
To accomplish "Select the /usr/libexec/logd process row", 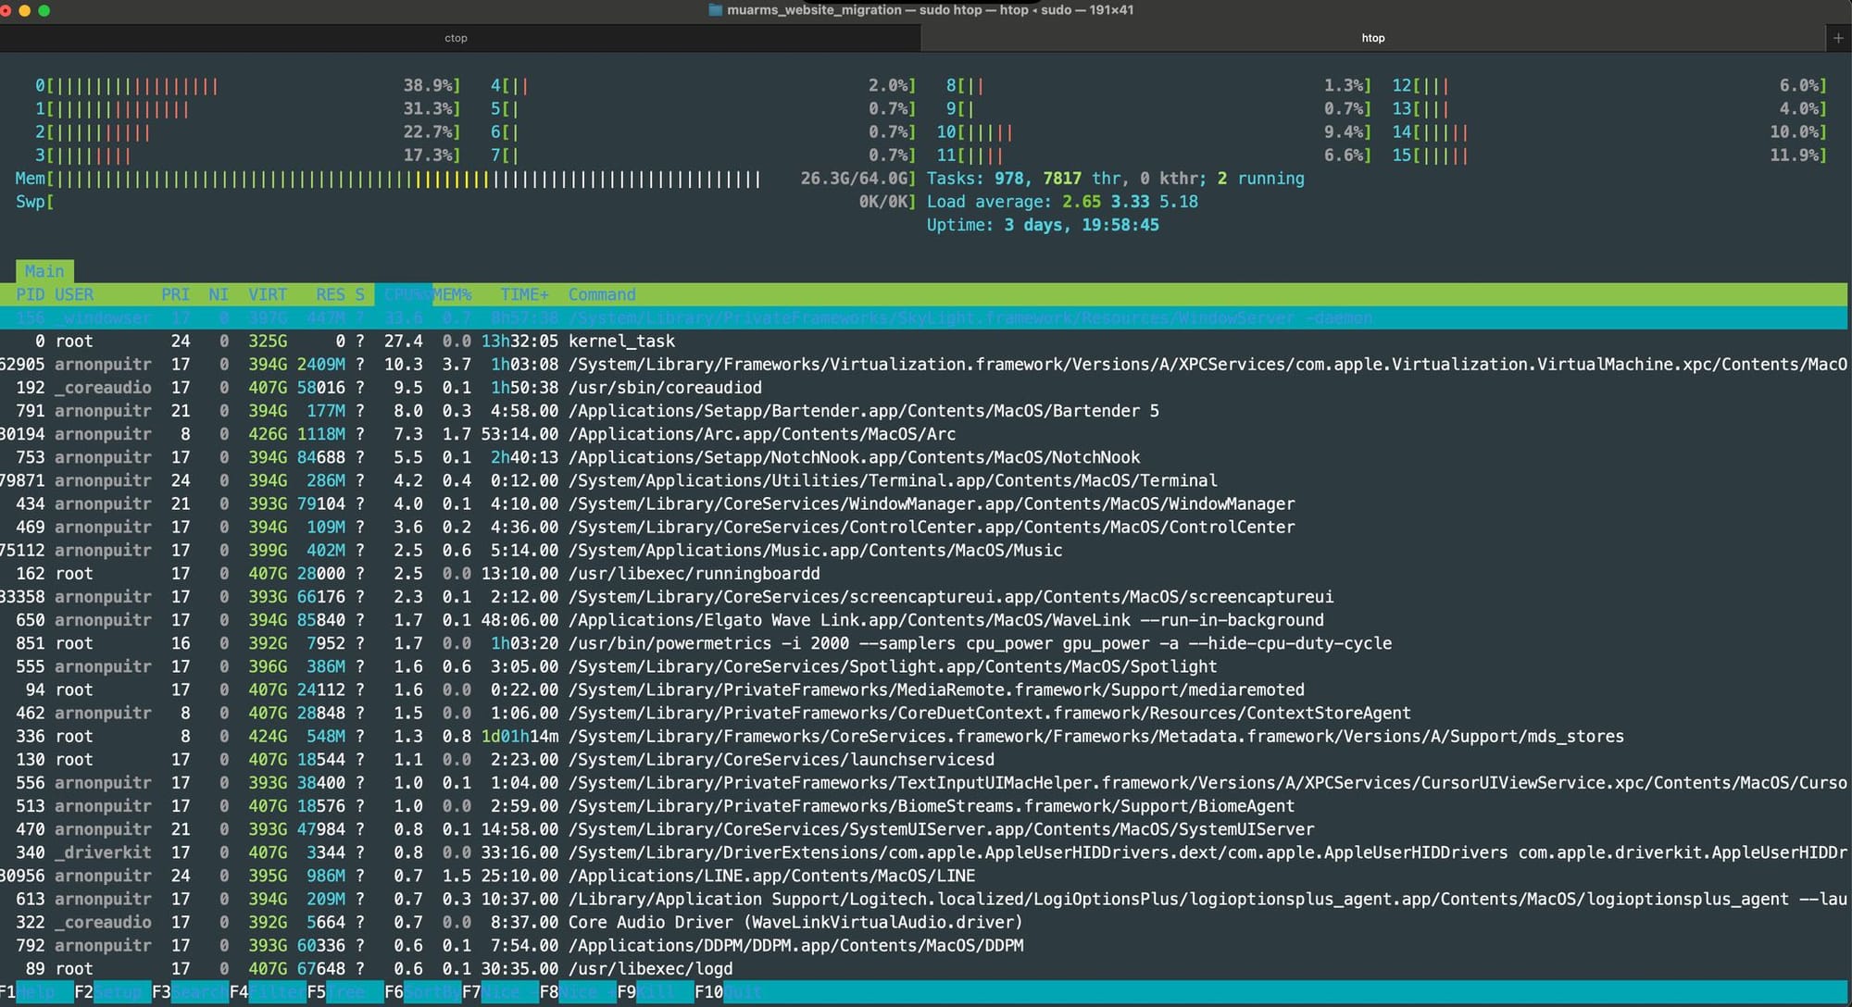I will coord(924,968).
